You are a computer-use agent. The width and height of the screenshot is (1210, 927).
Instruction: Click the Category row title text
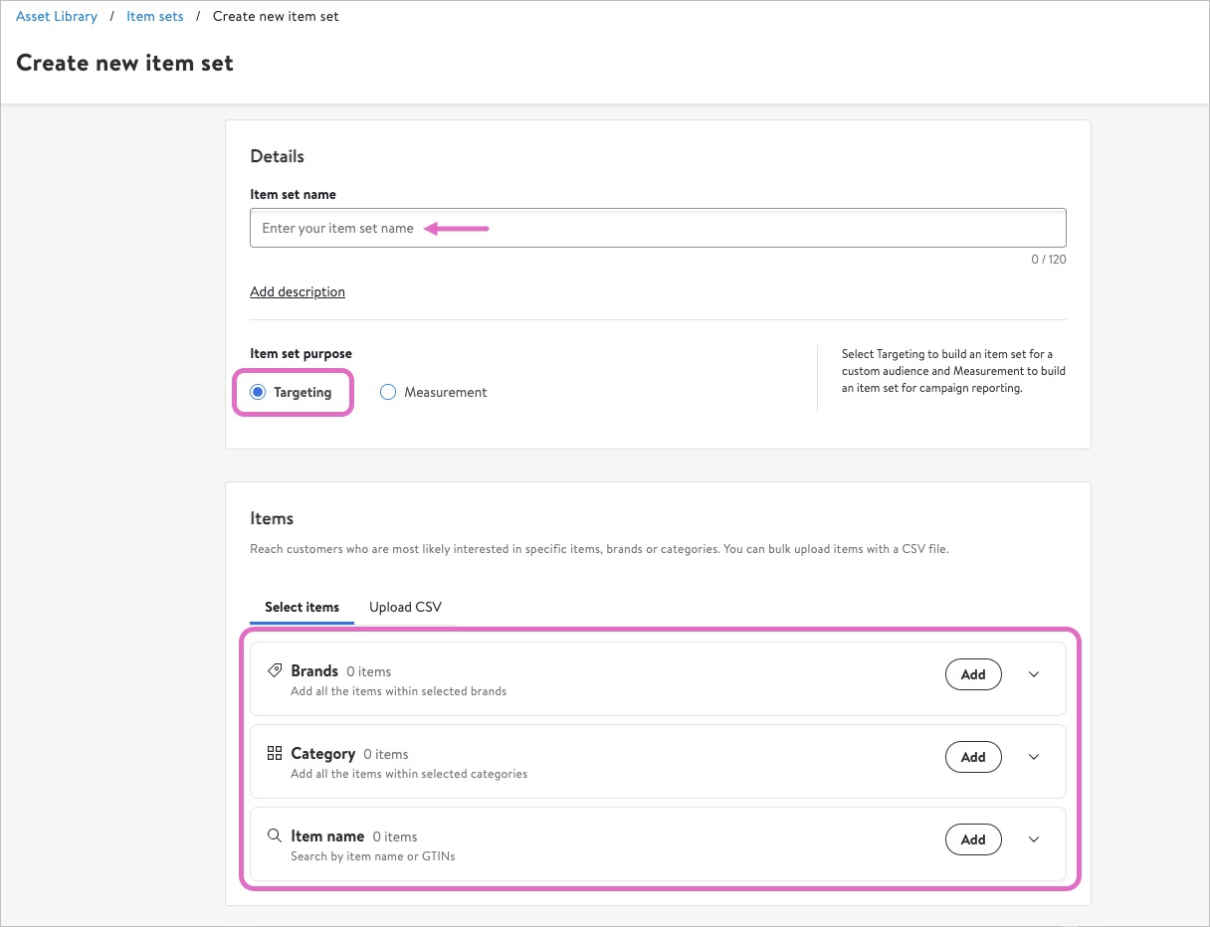(322, 754)
